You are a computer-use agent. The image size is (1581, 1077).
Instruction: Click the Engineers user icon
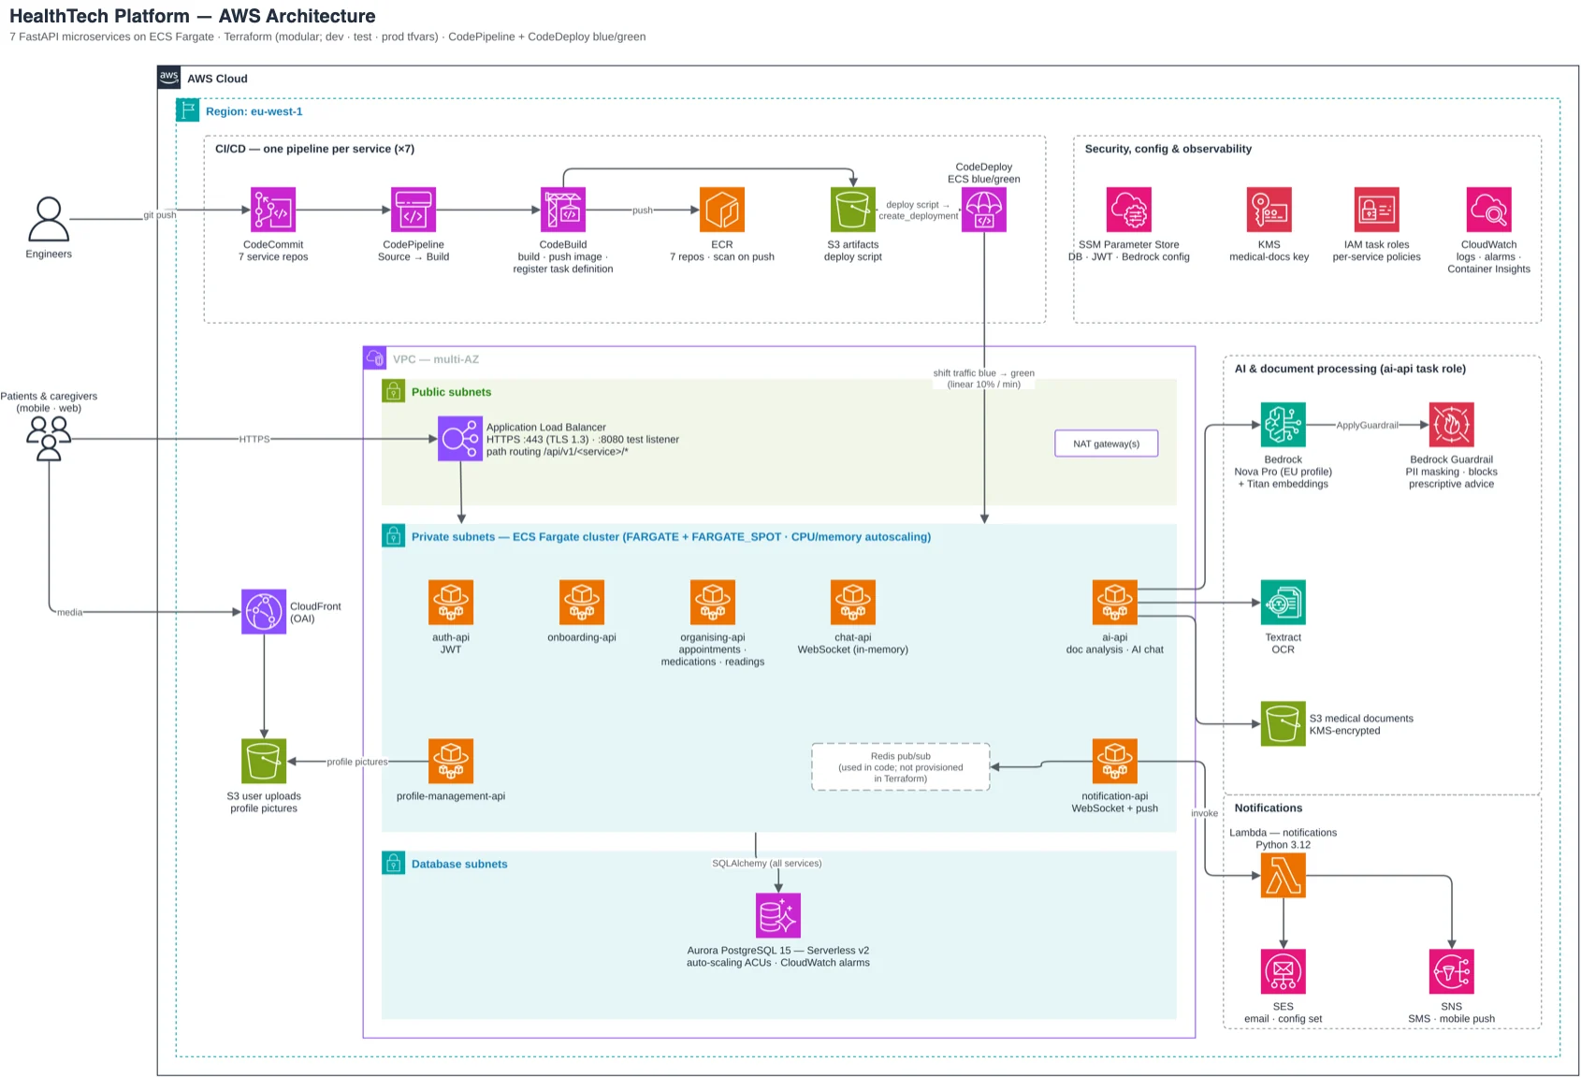tap(49, 219)
